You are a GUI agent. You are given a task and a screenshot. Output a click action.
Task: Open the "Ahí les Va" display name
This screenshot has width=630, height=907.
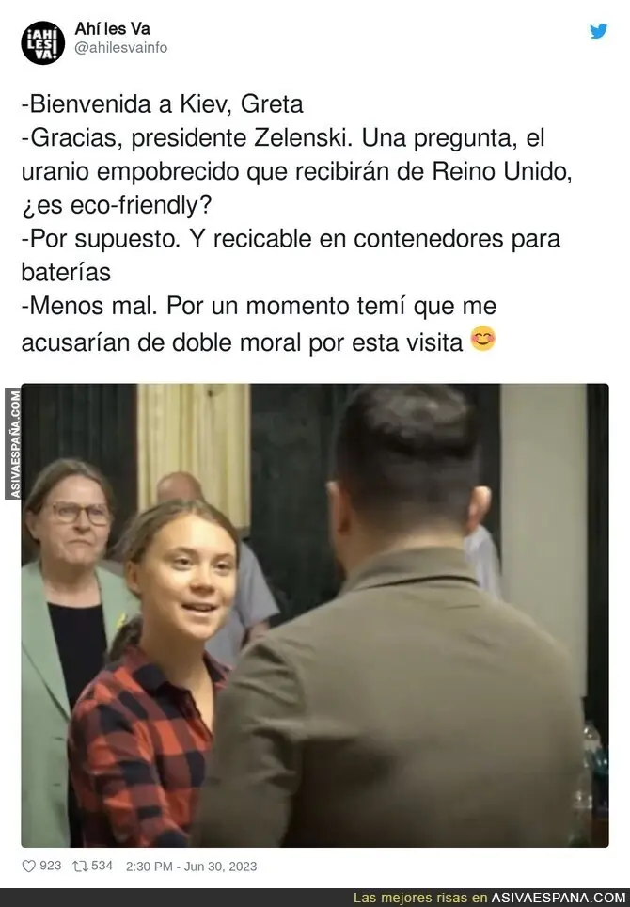tap(112, 28)
